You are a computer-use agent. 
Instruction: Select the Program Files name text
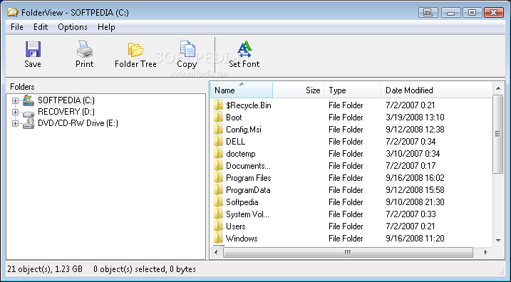pos(249,178)
